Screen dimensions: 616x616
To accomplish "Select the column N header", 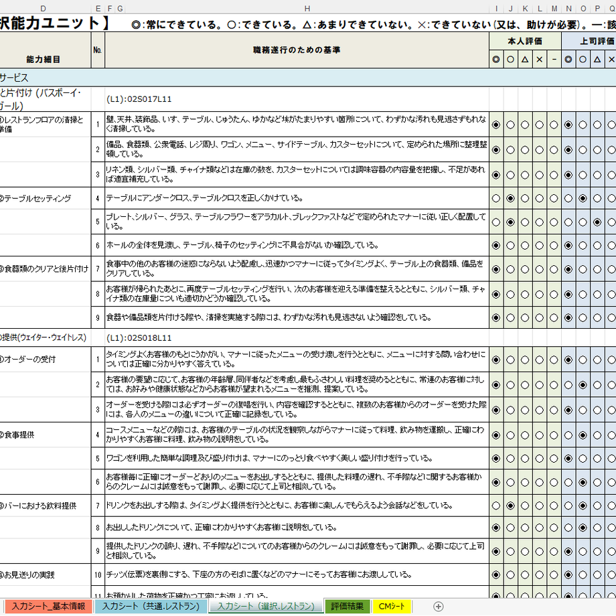I will (x=568, y=9).
